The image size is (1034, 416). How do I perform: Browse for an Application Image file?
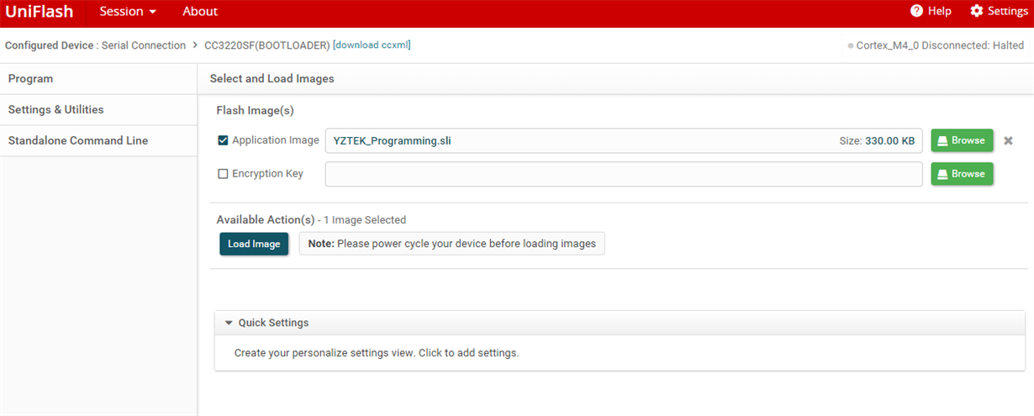click(x=962, y=140)
